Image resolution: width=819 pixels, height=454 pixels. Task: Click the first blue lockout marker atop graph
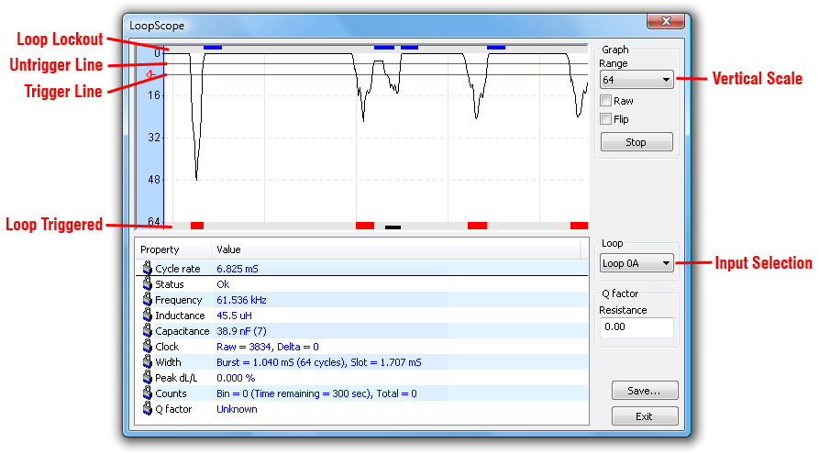pyautogui.click(x=213, y=48)
